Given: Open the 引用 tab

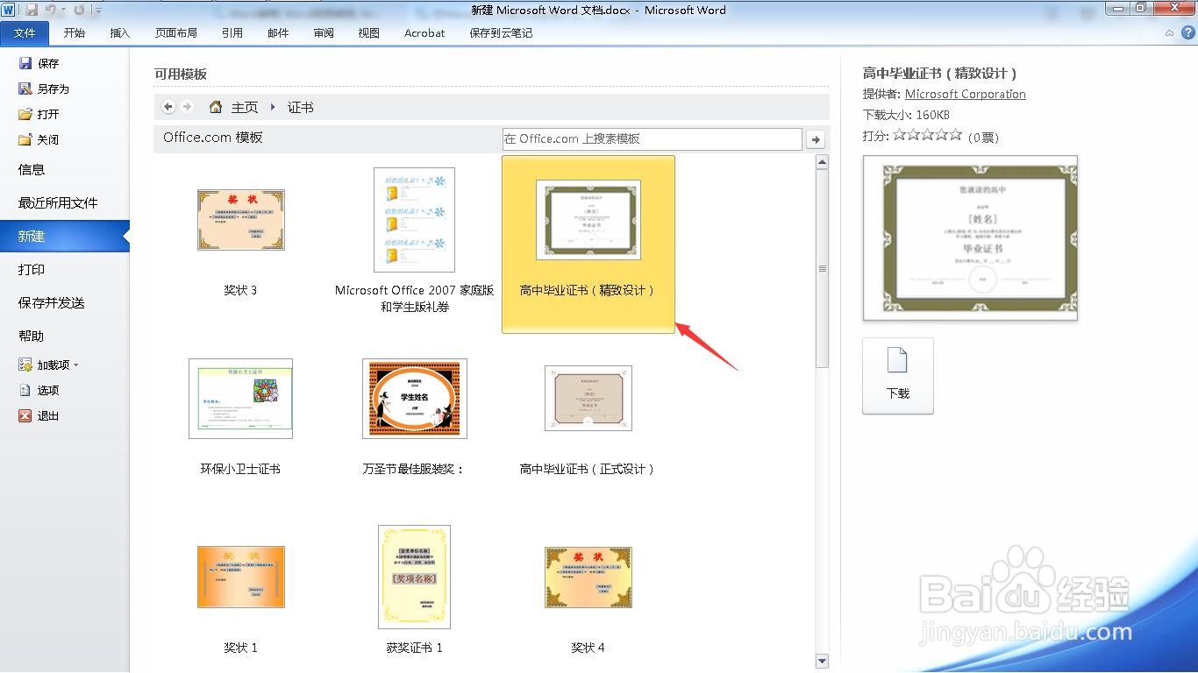Looking at the screenshot, I should click(x=232, y=32).
